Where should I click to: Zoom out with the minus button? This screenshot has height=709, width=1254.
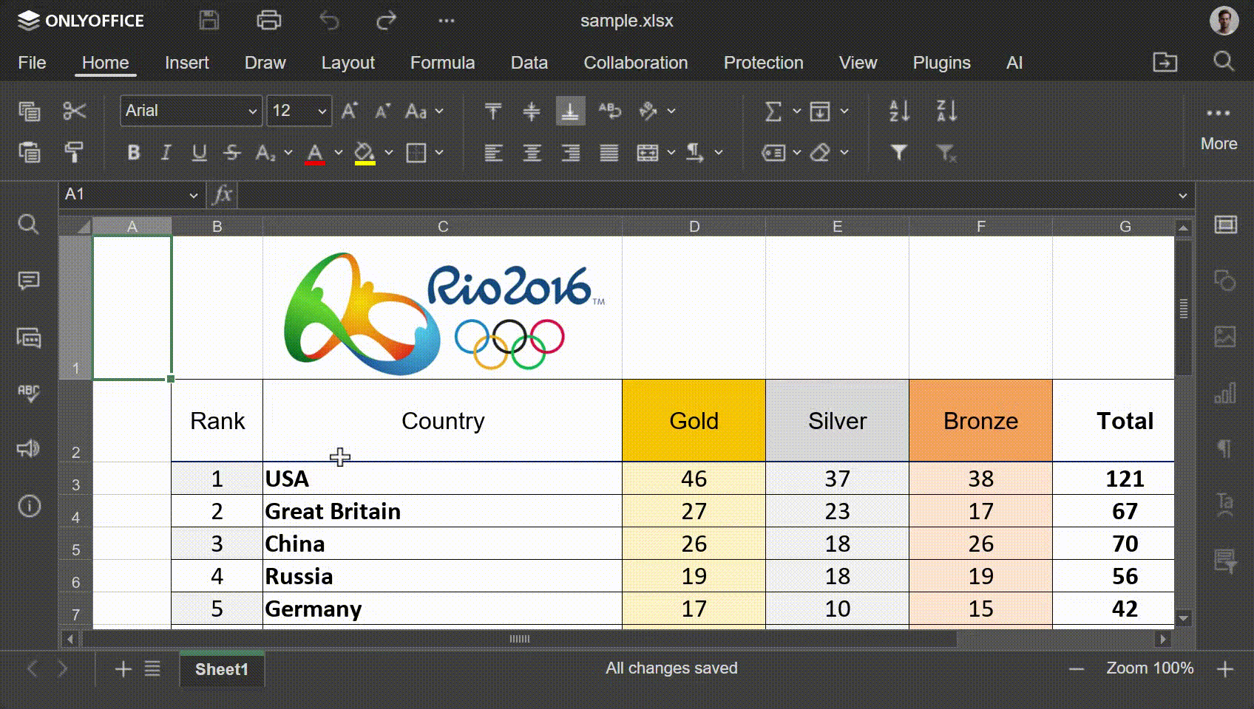point(1077,669)
